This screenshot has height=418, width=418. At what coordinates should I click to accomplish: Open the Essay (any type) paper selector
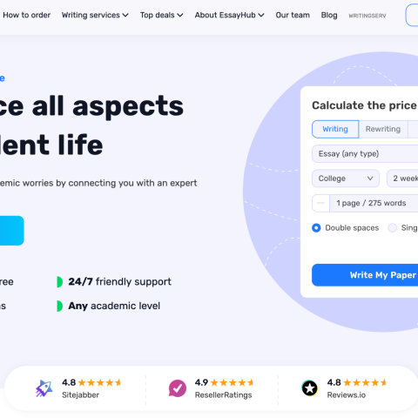tap(365, 154)
